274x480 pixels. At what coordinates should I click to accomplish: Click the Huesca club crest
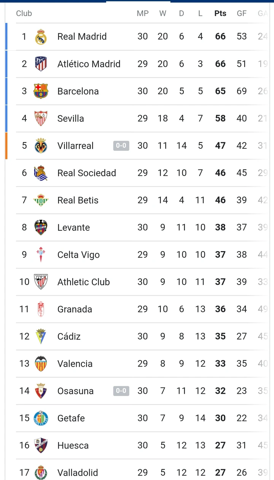pos(41,445)
